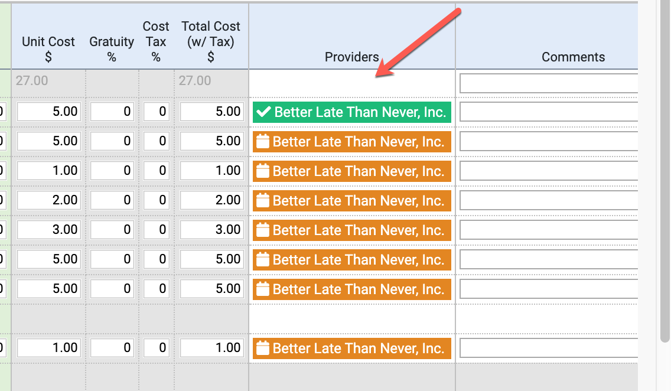
Task: Select the Gratuity field in the 2.00 row
Action: pos(112,200)
